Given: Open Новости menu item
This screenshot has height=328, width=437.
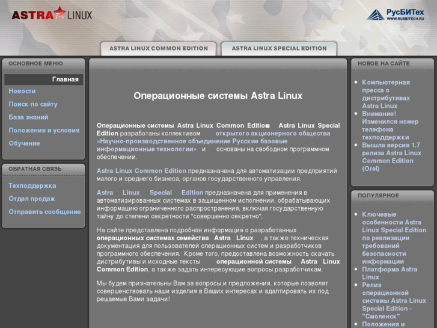Looking at the screenshot, I should [22, 91].
